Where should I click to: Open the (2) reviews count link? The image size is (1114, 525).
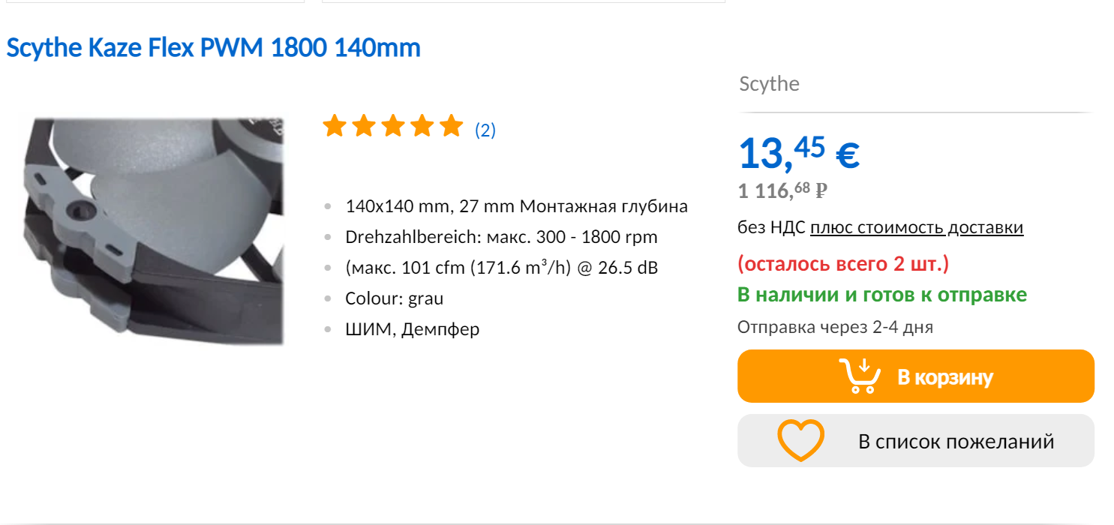pyautogui.click(x=485, y=130)
